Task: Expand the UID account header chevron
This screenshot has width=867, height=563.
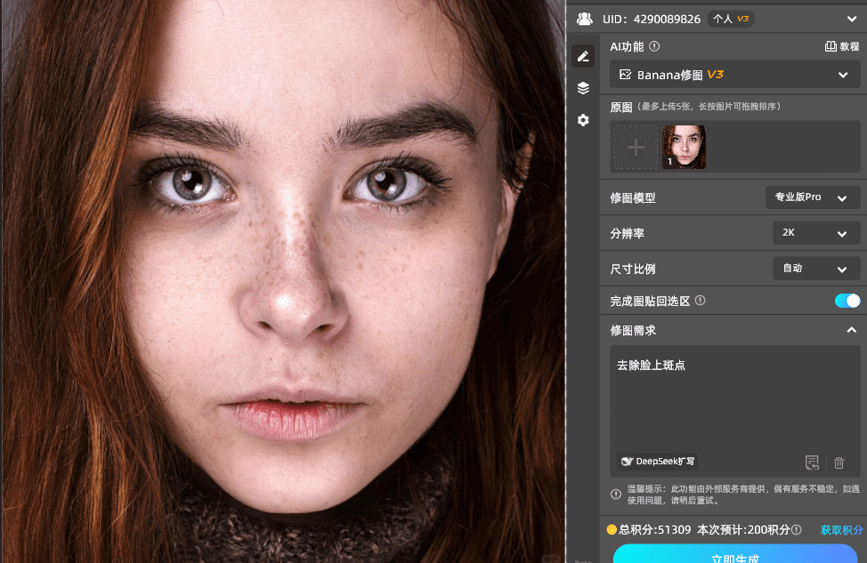Action: [851, 18]
